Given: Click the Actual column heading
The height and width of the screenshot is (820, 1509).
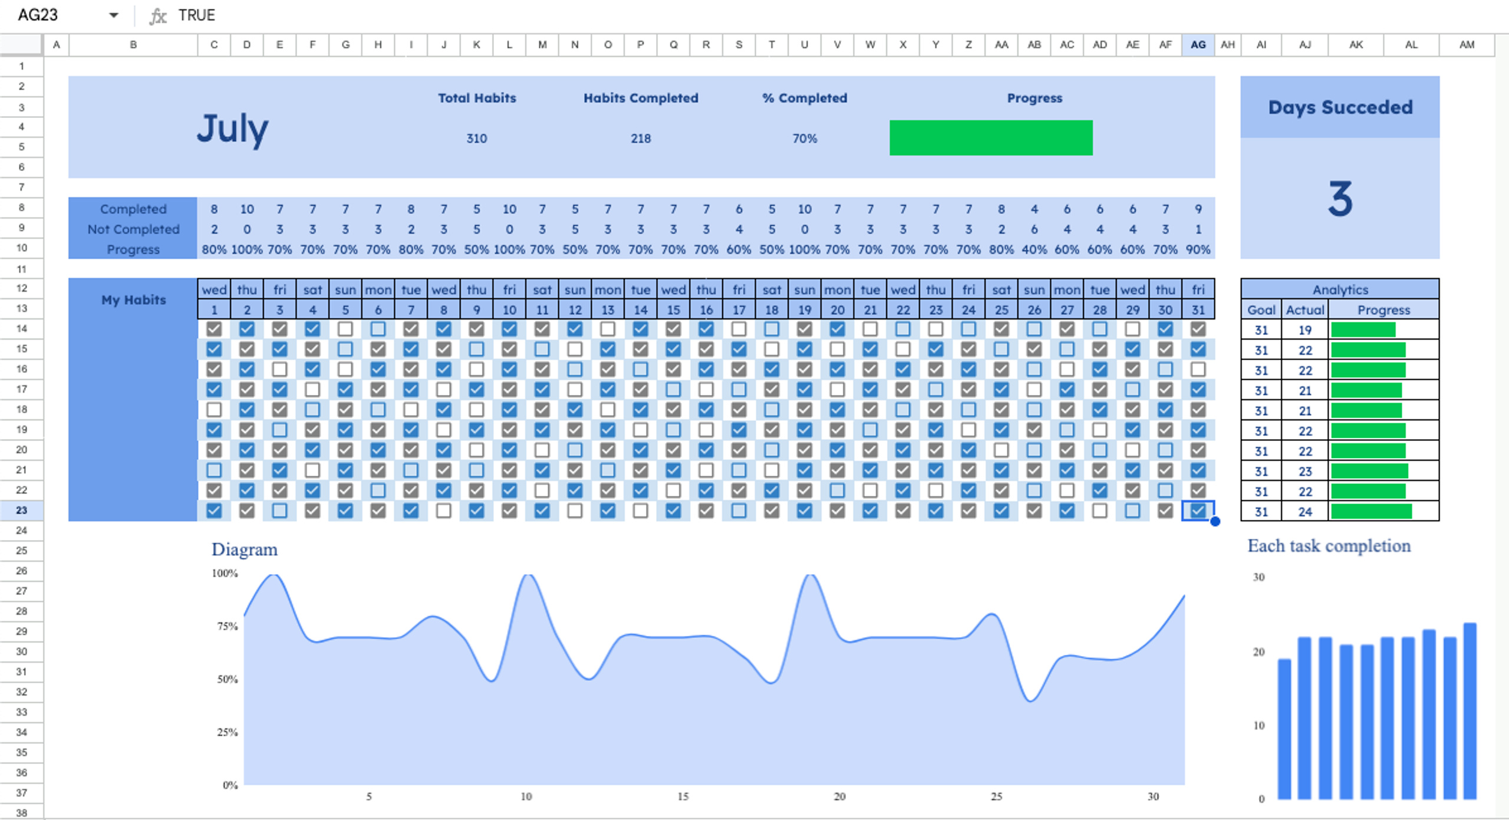Looking at the screenshot, I should [1305, 309].
